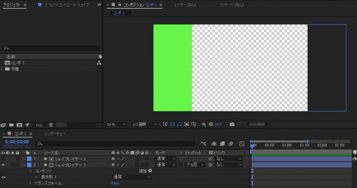Show hidden panel tabs with double chevron
357x188 pixels.
click(99, 5)
